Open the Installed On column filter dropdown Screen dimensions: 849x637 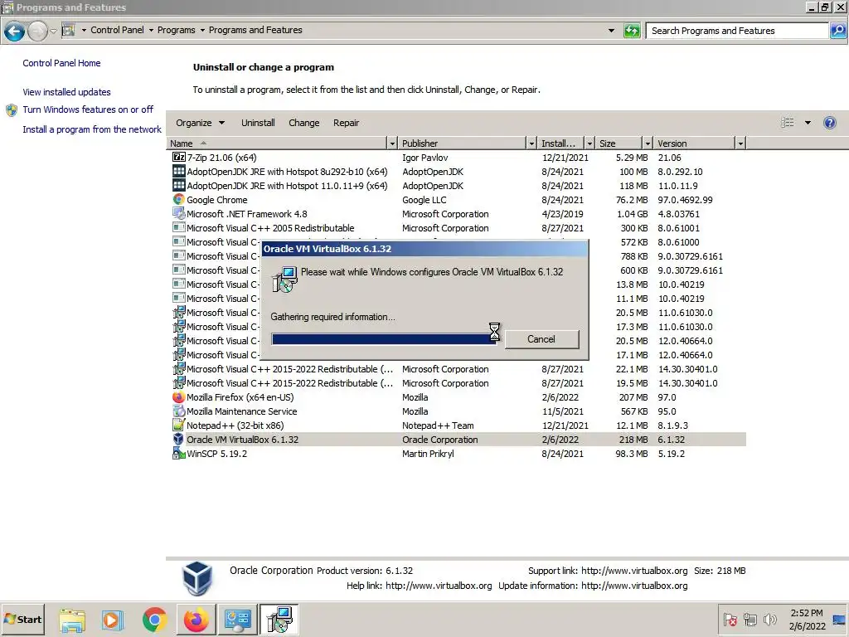589,143
